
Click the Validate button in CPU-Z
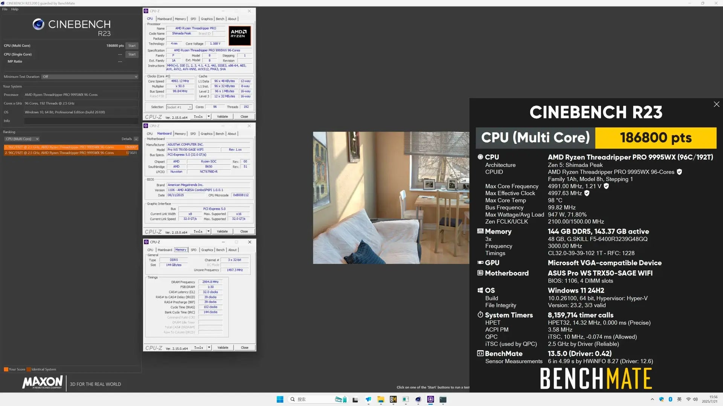click(222, 117)
